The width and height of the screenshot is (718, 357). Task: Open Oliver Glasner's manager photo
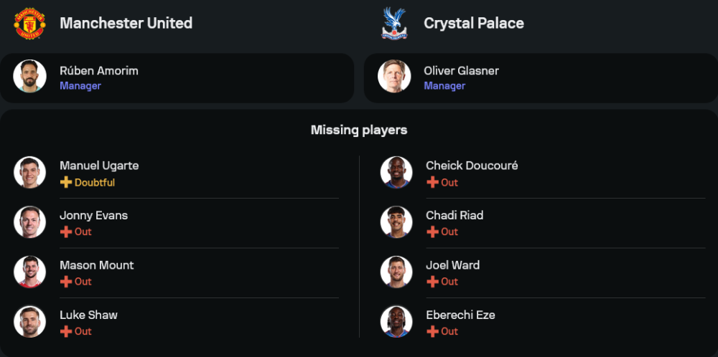click(x=394, y=77)
